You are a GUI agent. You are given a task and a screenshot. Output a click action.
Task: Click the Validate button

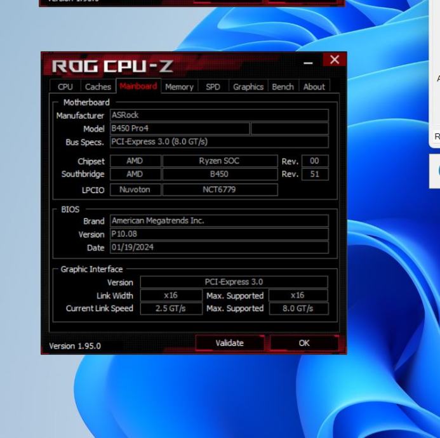tap(230, 343)
